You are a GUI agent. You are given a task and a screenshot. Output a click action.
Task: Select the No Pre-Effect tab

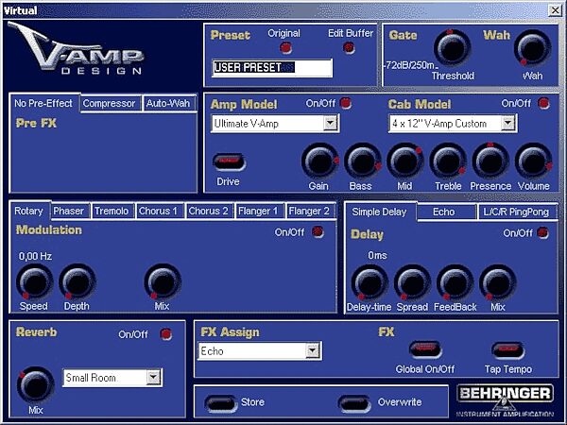pyautogui.click(x=44, y=103)
